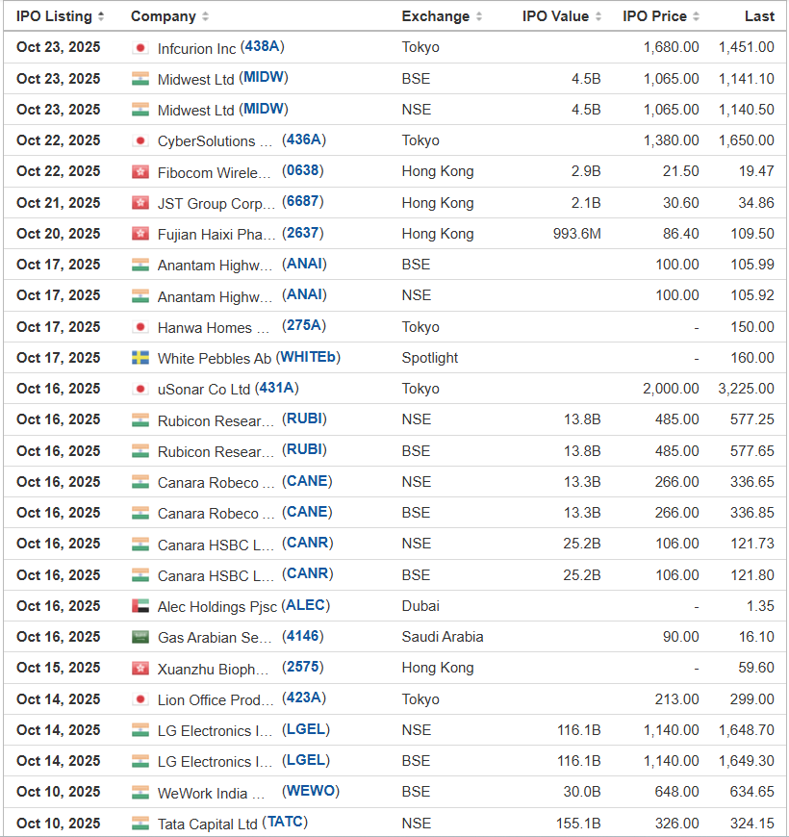Select the IPO value 155.1B
The image size is (789, 837).
[x=578, y=824]
